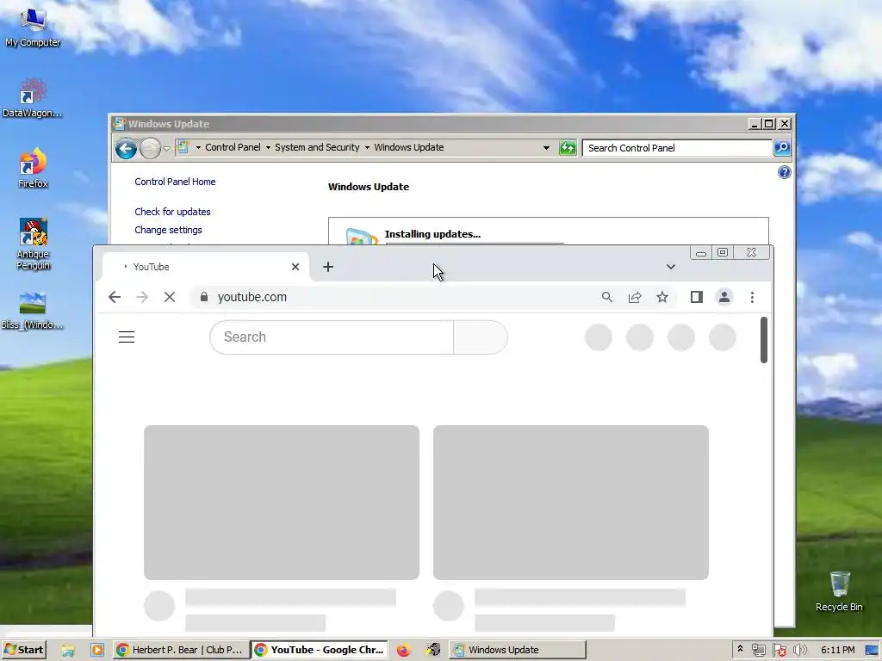View site info padlock icon

204,297
